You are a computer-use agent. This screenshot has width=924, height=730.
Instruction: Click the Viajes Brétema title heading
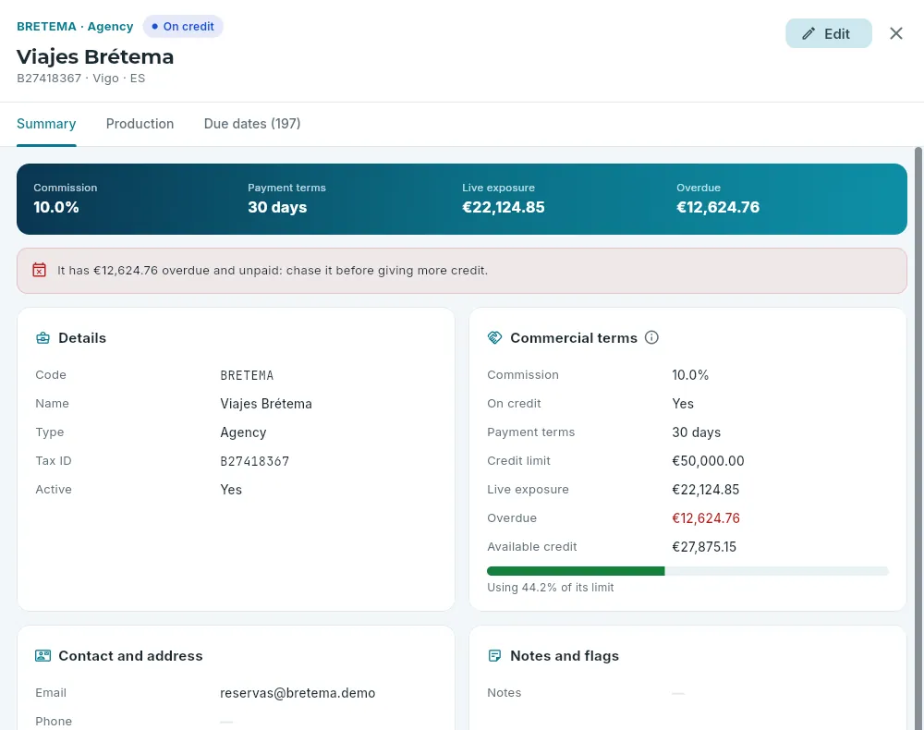95,56
